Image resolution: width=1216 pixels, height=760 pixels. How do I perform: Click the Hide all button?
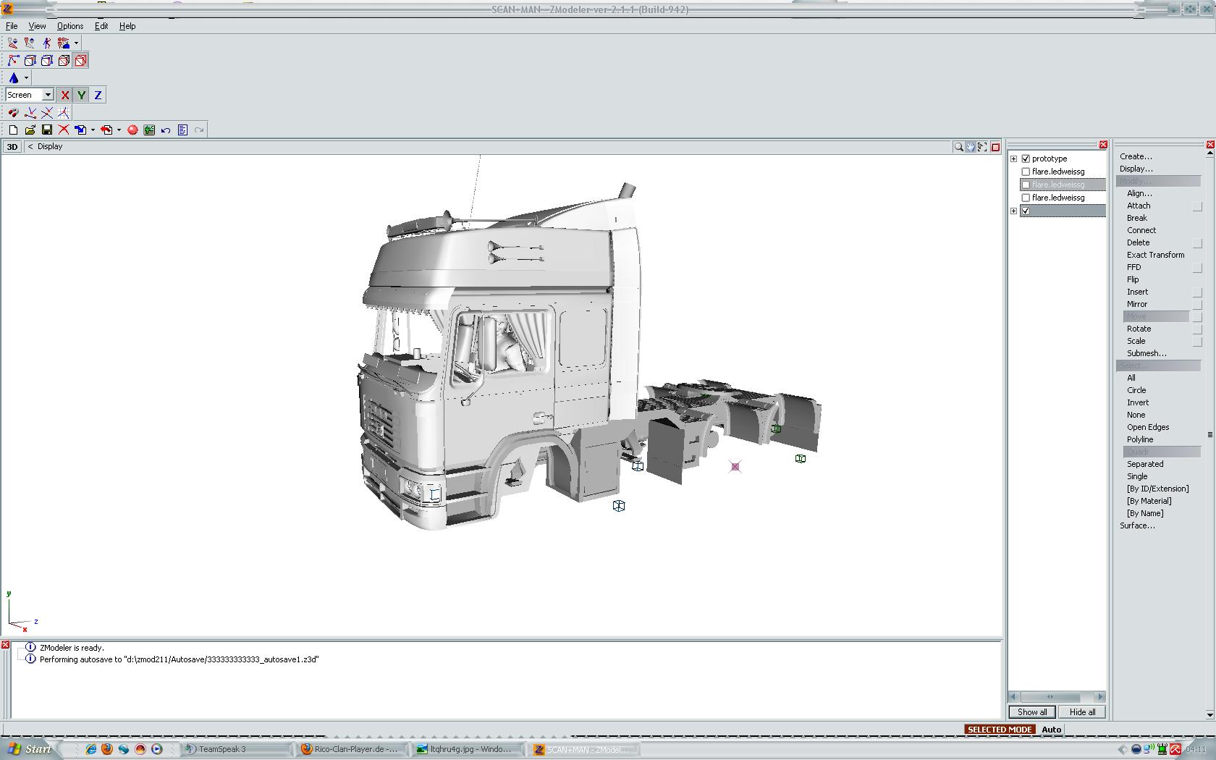point(1082,712)
